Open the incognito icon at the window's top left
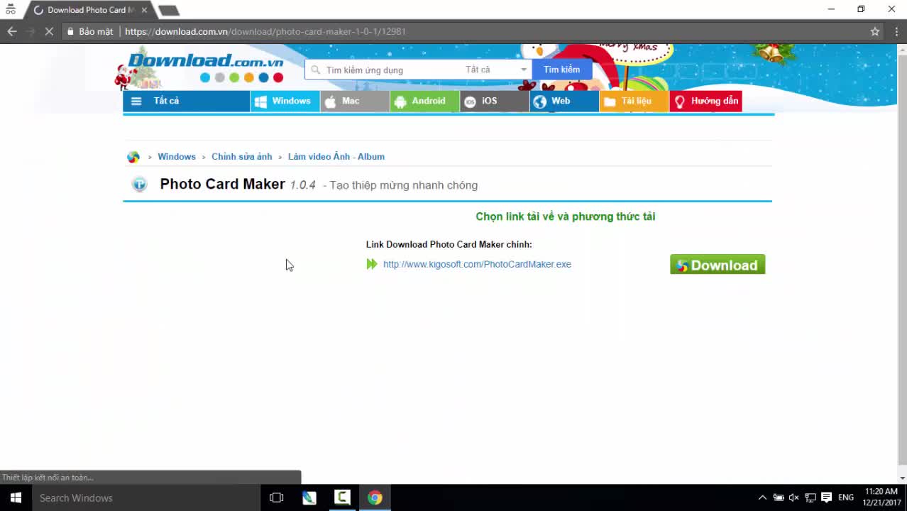907x511 pixels. pyautogui.click(x=11, y=9)
